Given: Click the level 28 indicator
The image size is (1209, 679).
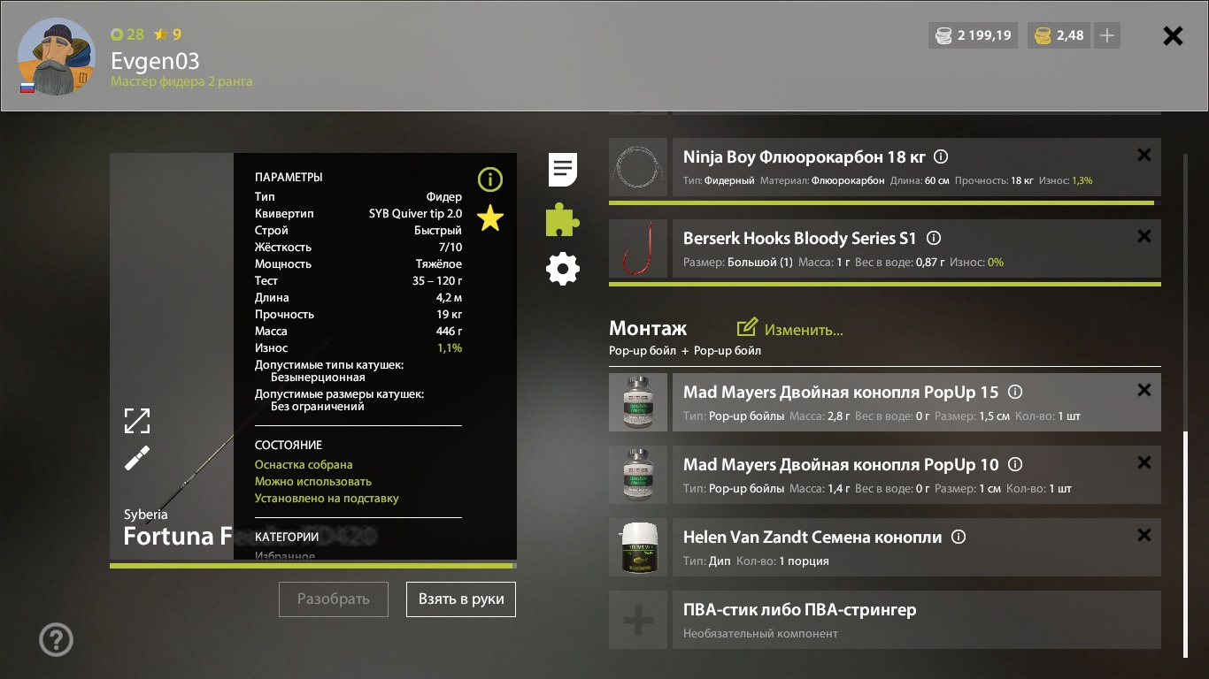Looking at the screenshot, I should pyautogui.click(x=127, y=34).
